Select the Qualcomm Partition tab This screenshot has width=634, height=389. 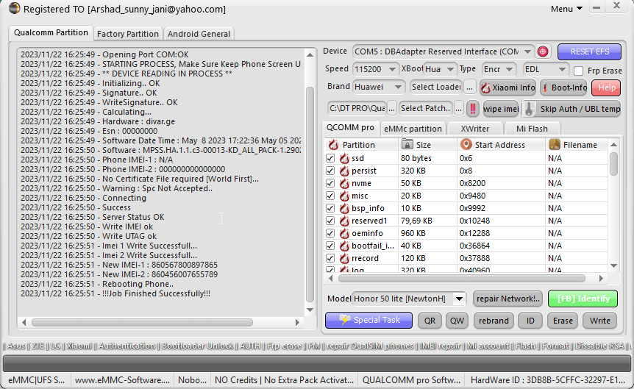[51, 32]
